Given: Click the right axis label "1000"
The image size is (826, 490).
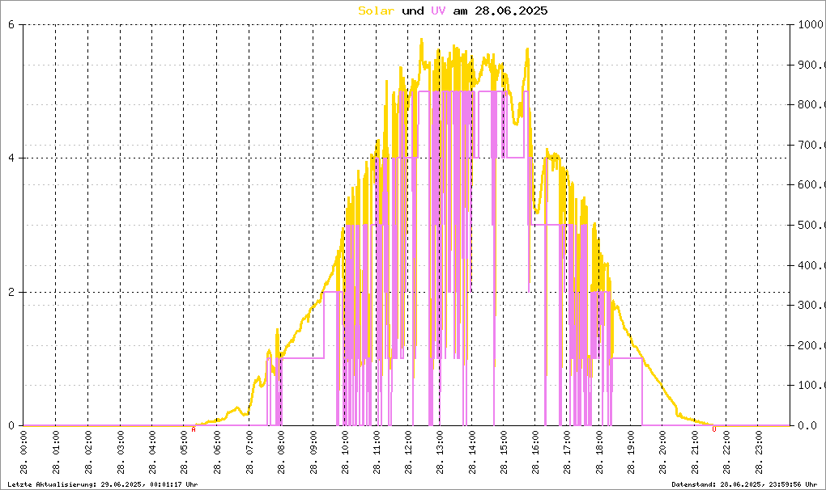Looking at the screenshot, I should [811, 24].
